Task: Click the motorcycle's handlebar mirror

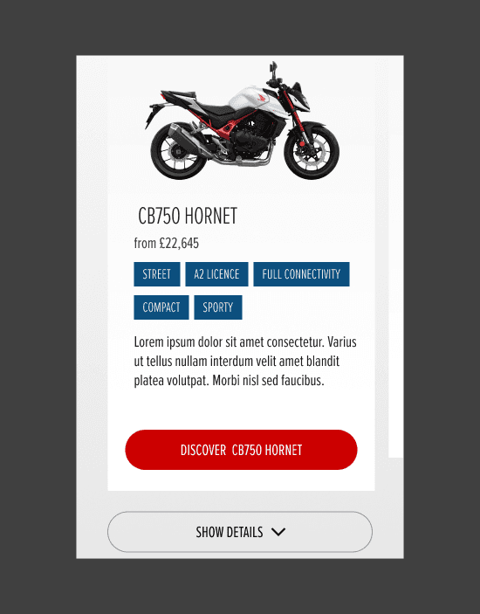Action: coord(273,68)
